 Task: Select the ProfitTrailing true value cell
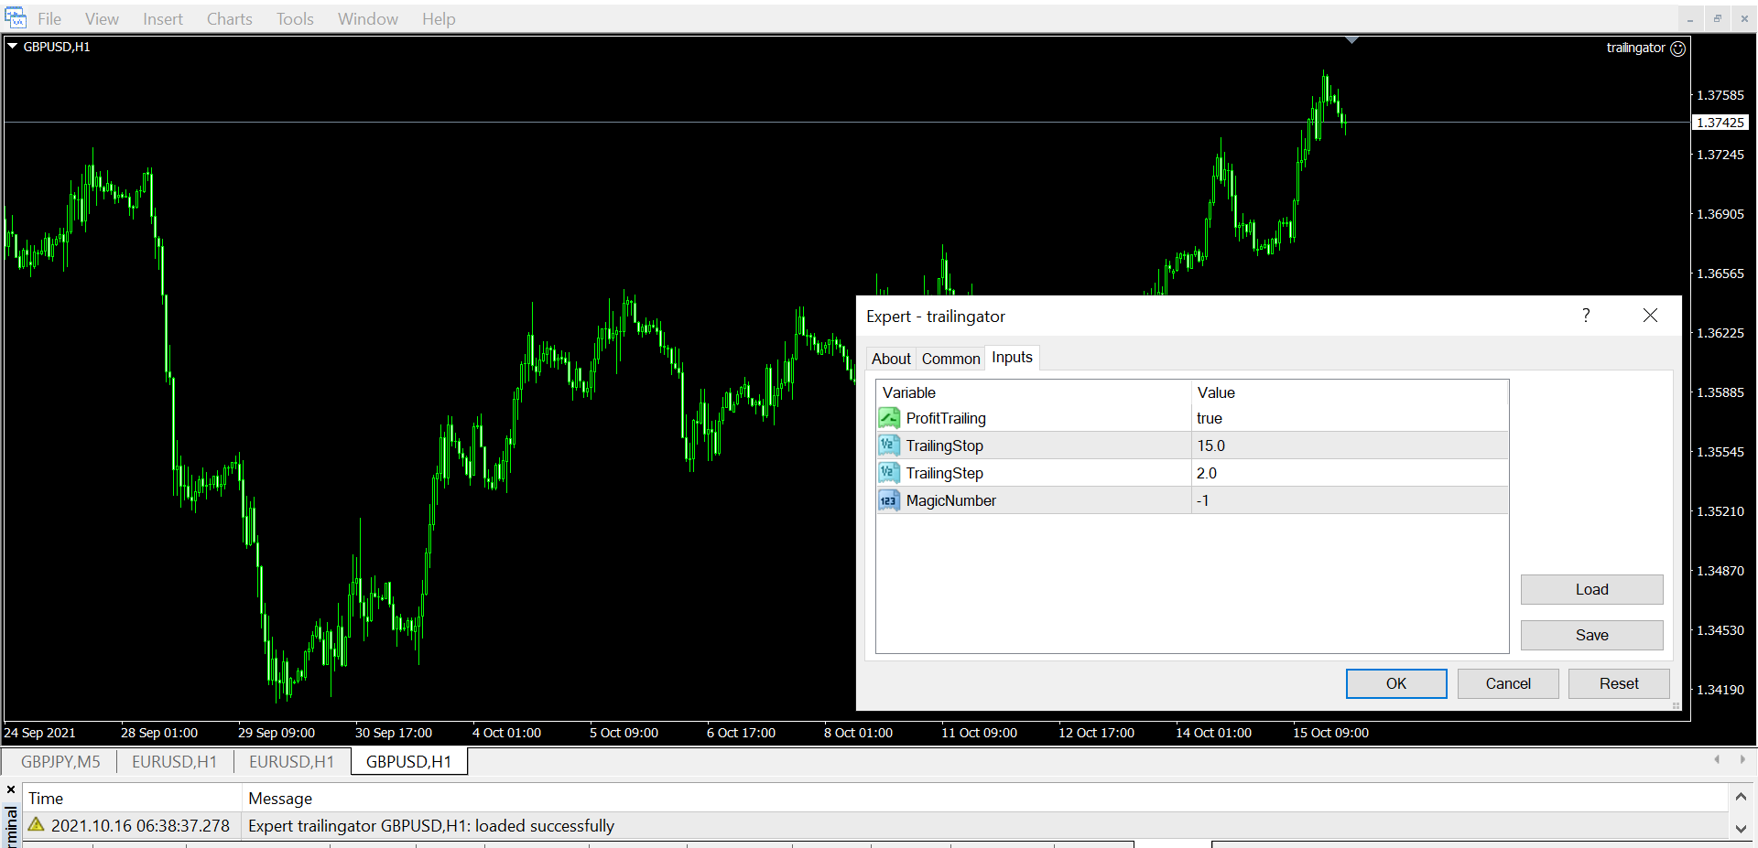tap(1348, 418)
